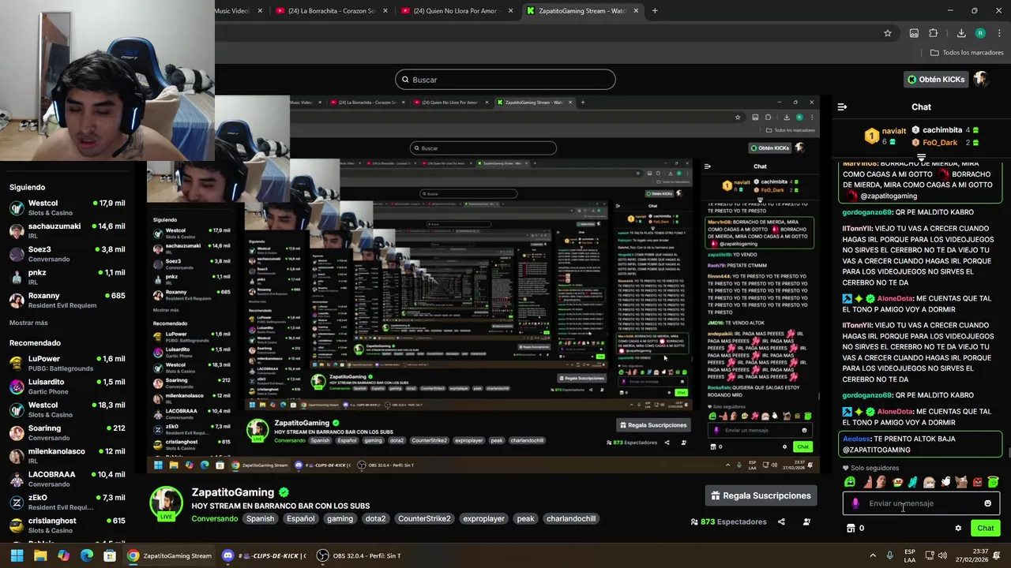
Task: Expand the list with Mostrar más
Action: click(28, 323)
